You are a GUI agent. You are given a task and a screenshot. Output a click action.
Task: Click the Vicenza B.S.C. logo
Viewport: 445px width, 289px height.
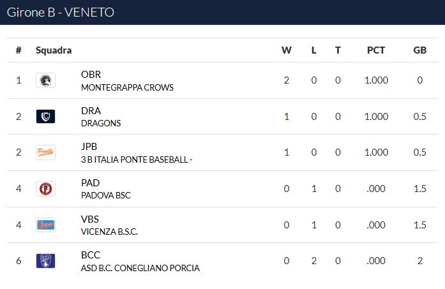tap(45, 225)
